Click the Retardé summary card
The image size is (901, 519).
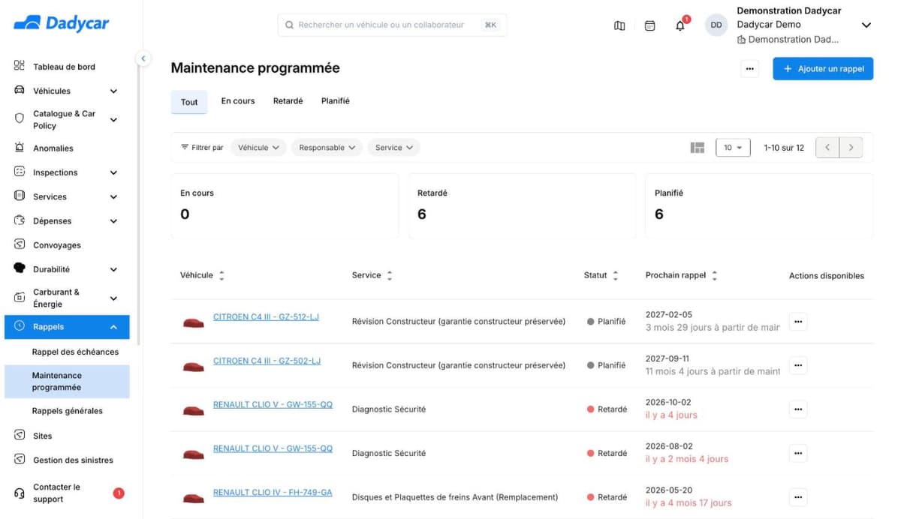point(522,206)
